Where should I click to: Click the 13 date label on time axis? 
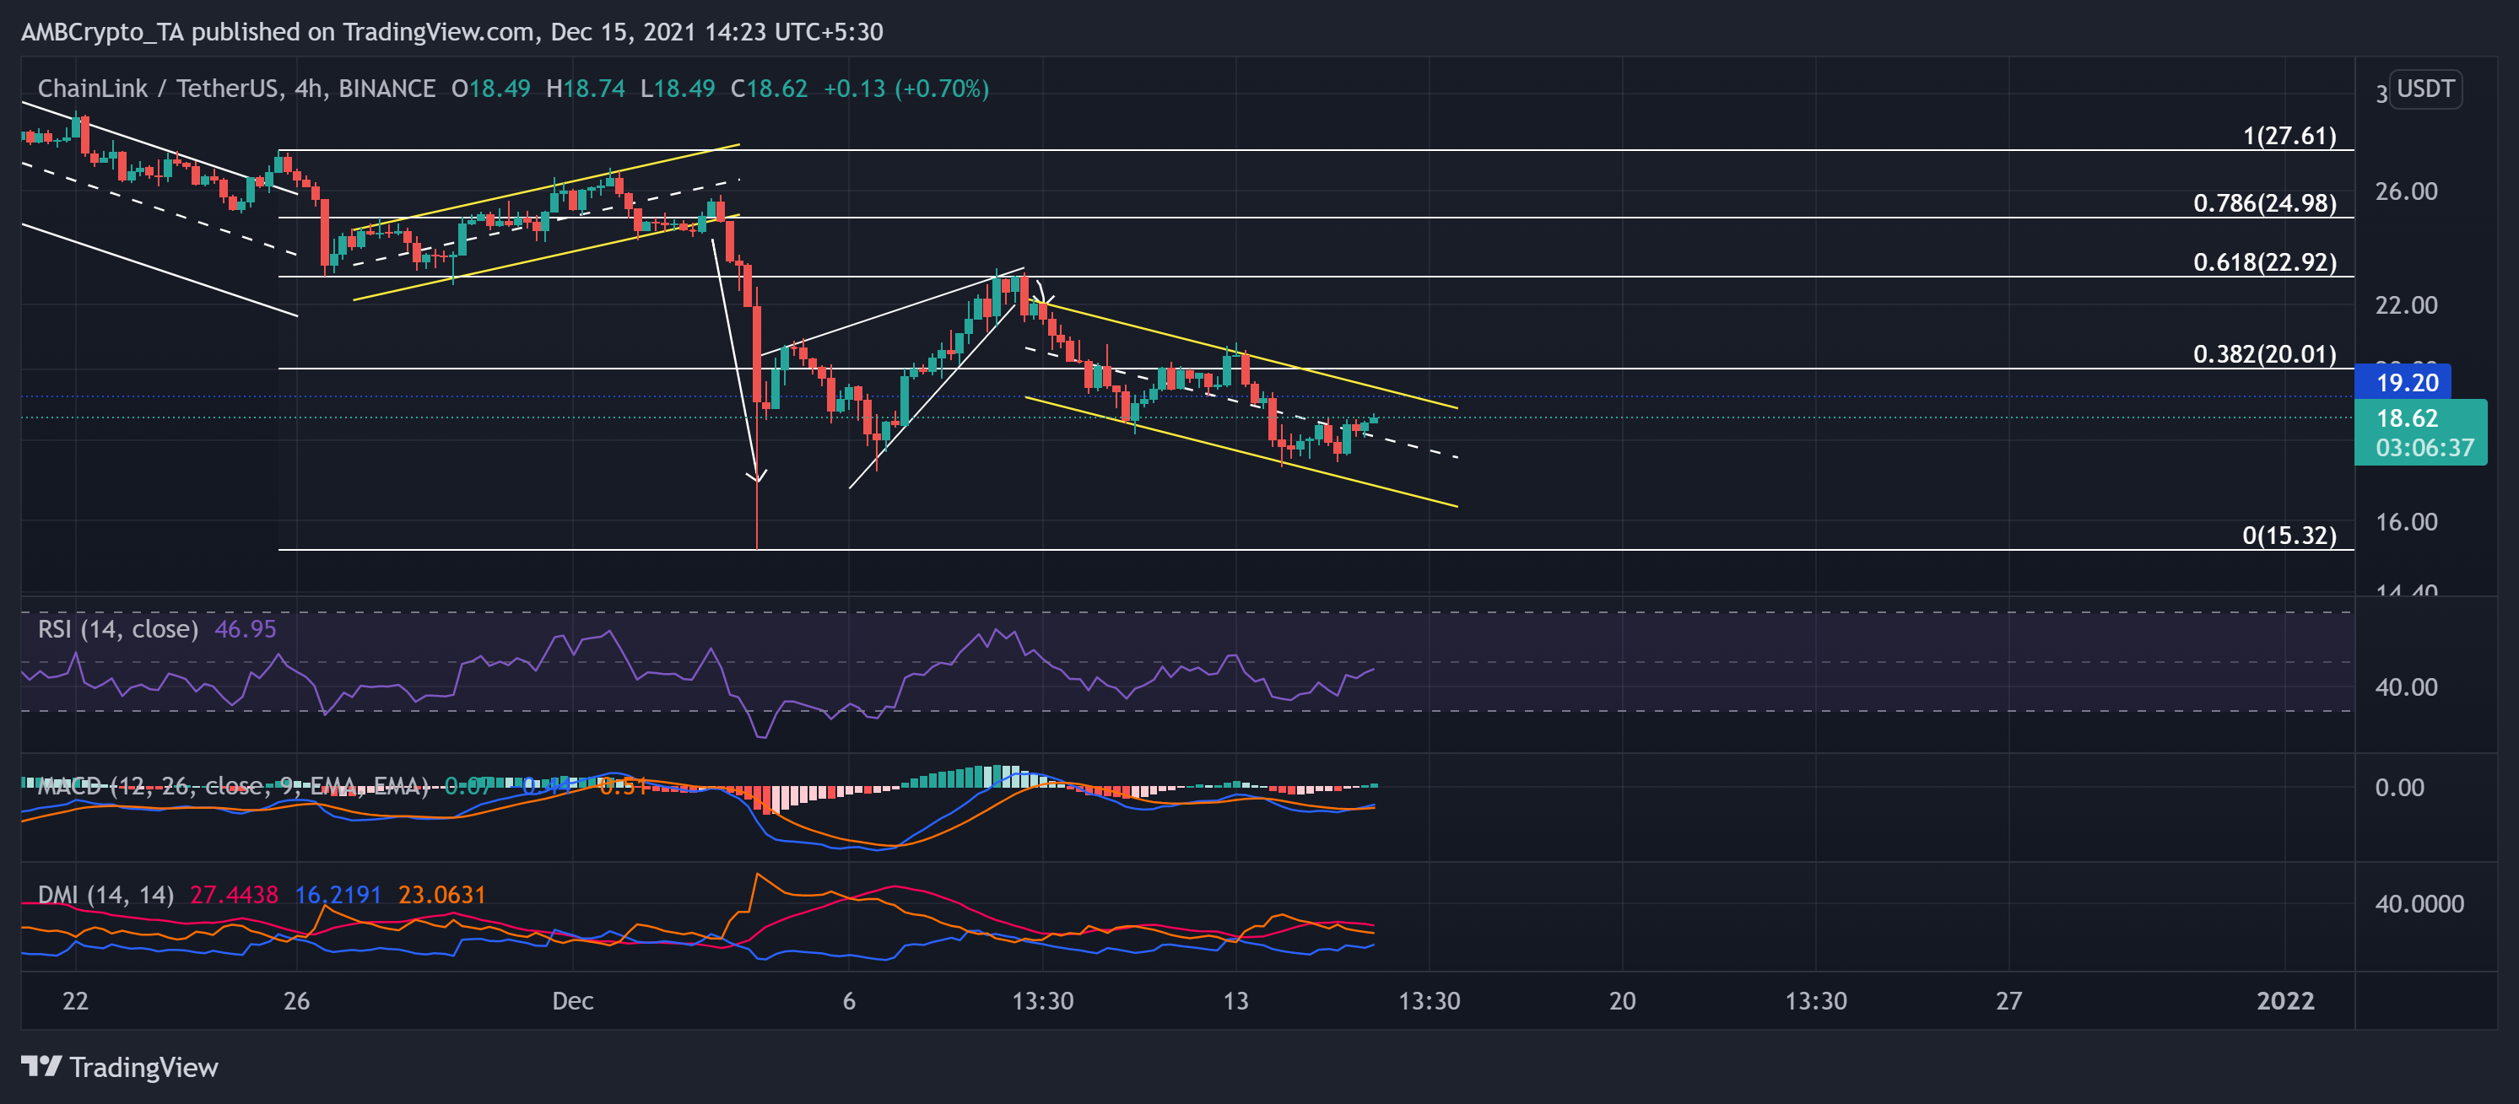(1236, 1000)
